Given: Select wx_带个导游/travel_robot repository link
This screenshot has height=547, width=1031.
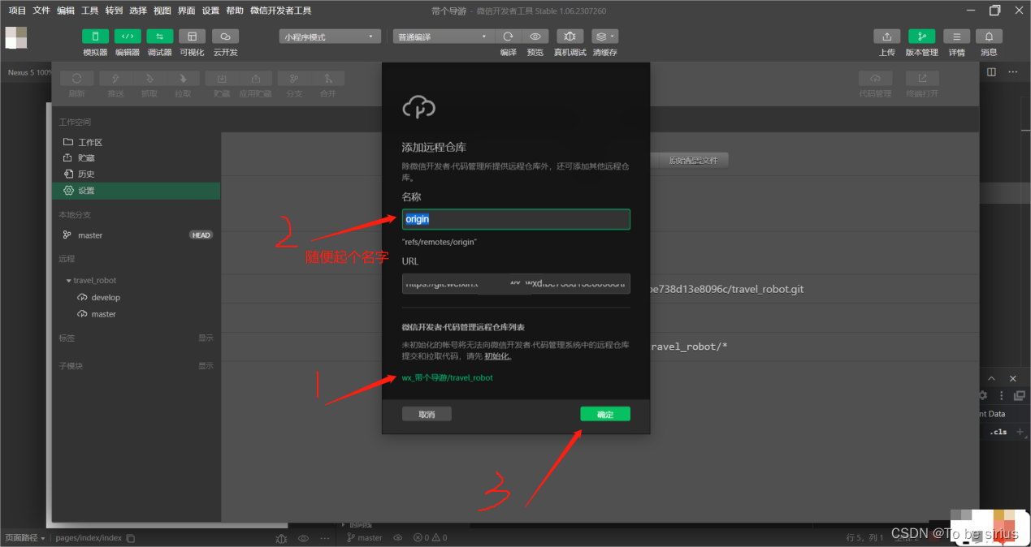Looking at the screenshot, I should coord(447,377).
